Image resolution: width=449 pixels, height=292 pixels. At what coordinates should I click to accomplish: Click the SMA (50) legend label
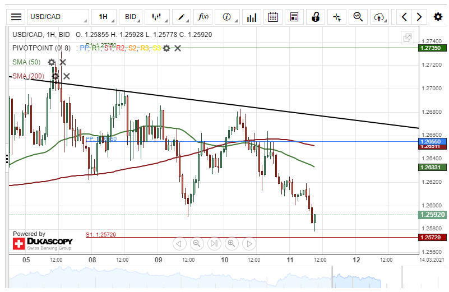coord(26,62)
